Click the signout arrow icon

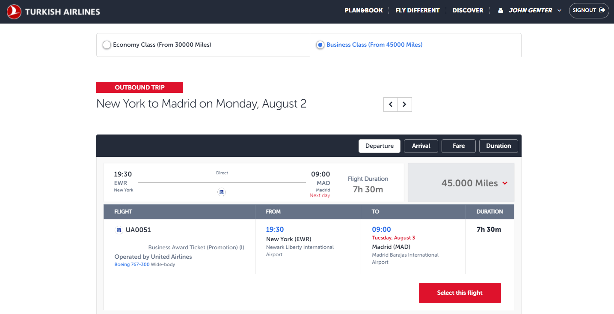[602, 10]
